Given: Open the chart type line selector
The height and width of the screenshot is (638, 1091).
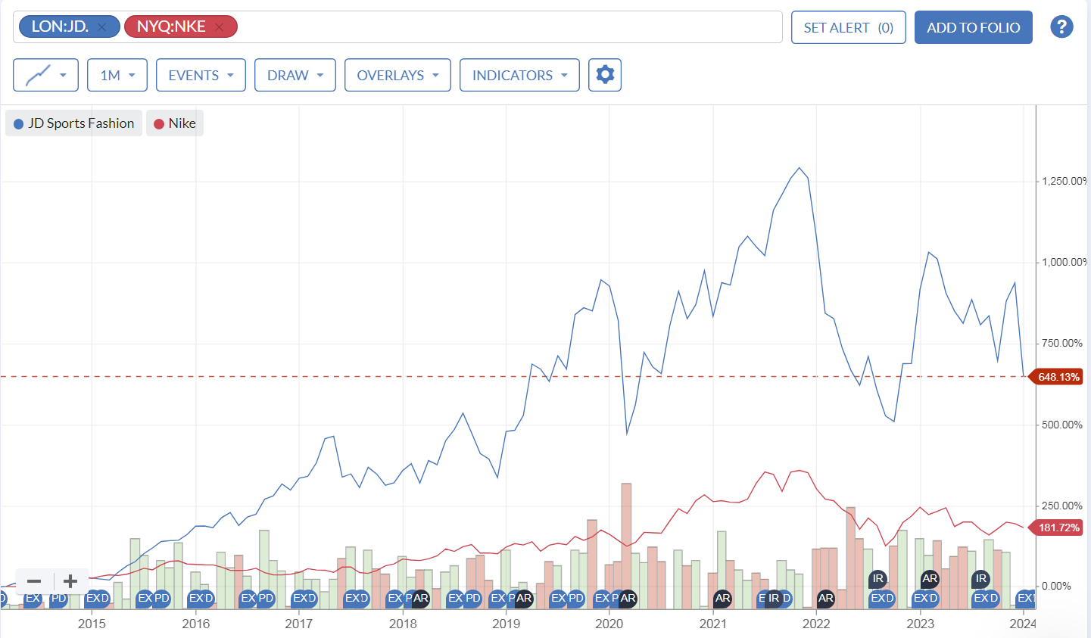Looking at the screenshot, I should [45, 75].
